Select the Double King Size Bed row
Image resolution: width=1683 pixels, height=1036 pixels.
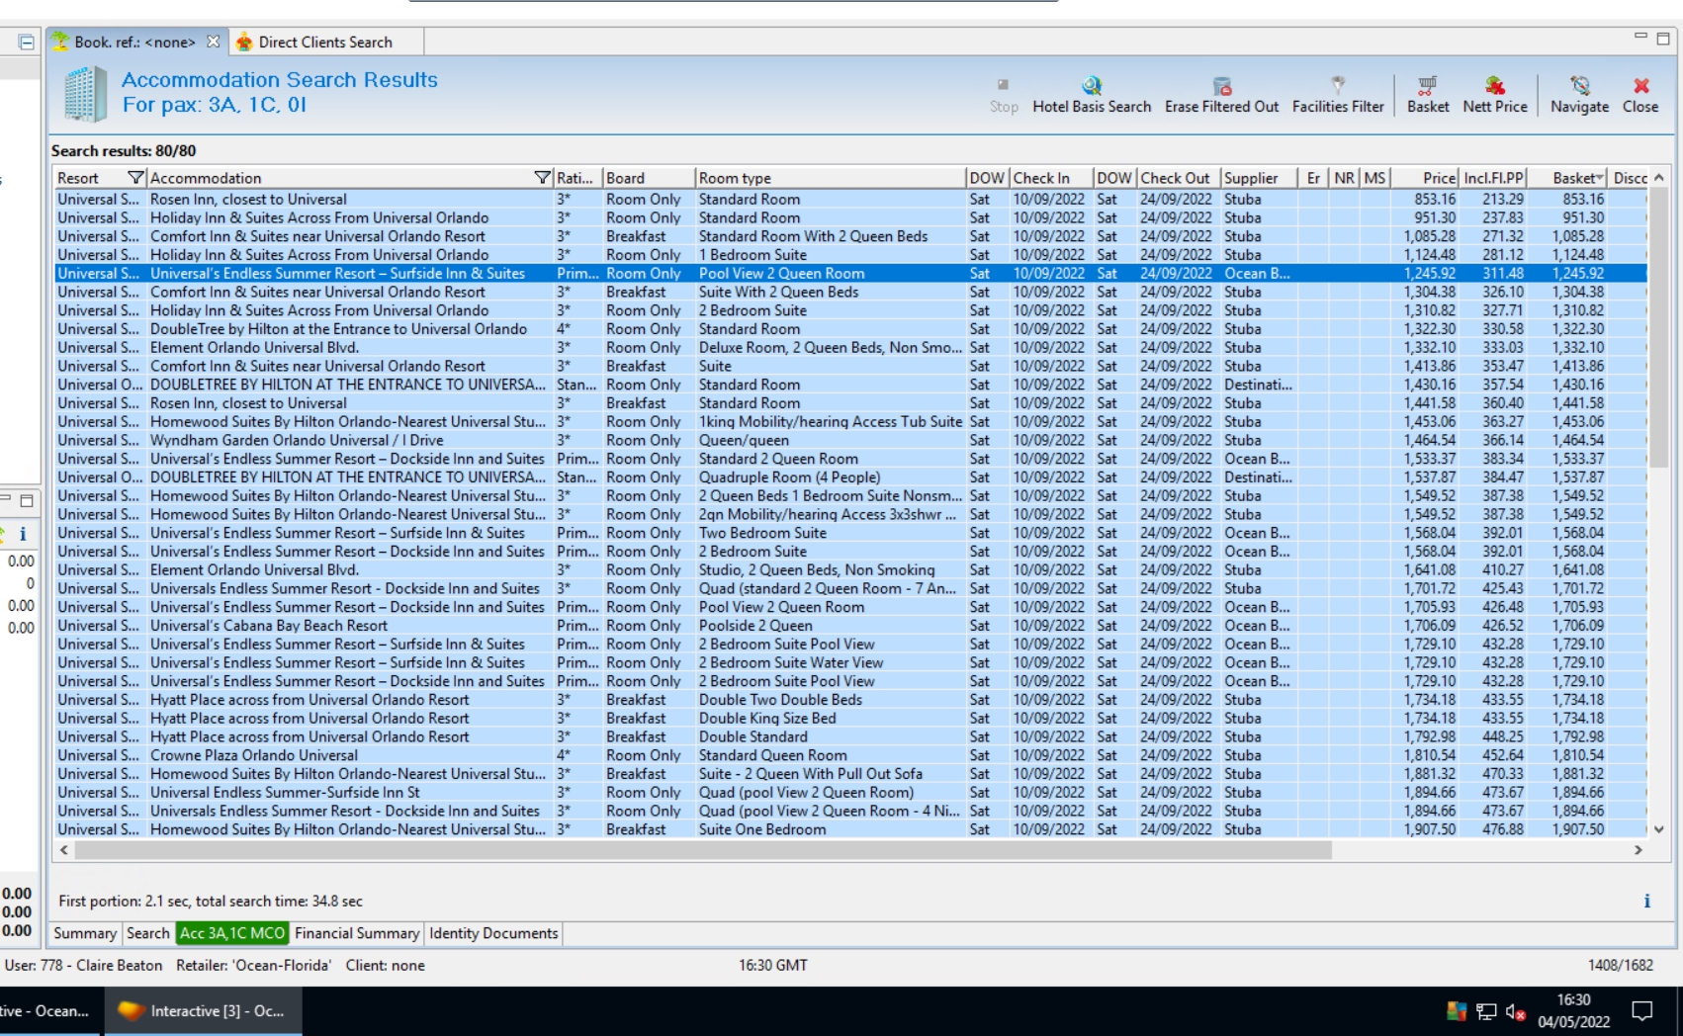pos(850,718)
